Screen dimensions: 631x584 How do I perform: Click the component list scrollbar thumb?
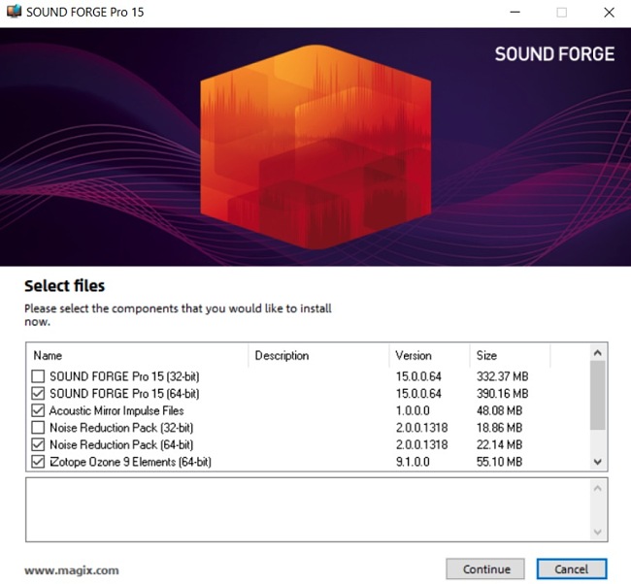click(598, 395)
